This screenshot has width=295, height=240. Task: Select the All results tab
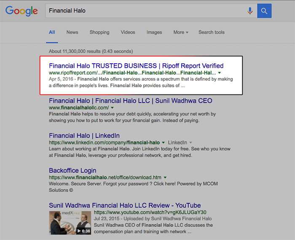[52, 32]
